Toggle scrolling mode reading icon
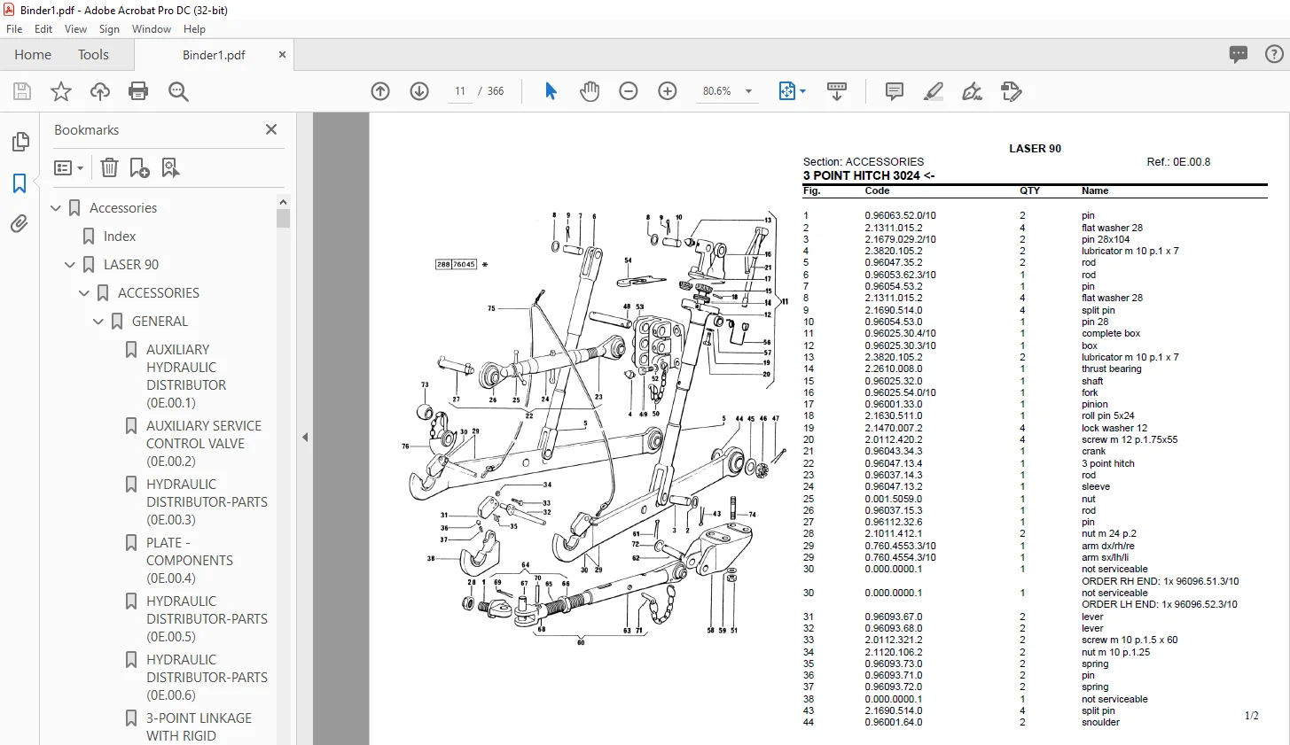 click(x=837, y=91)
